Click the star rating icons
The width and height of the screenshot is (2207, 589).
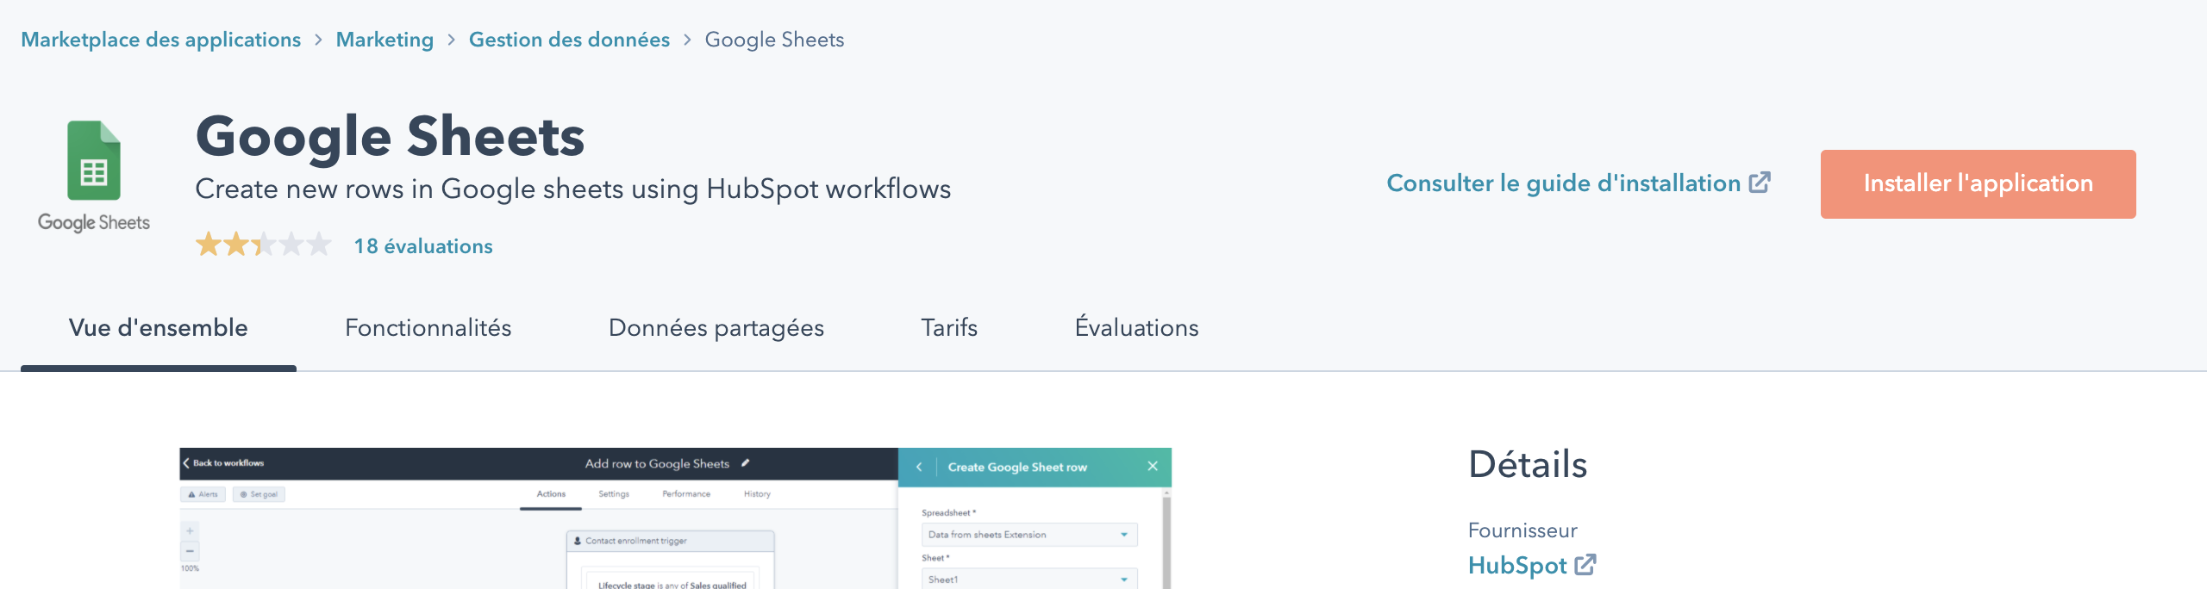[264, 245]
